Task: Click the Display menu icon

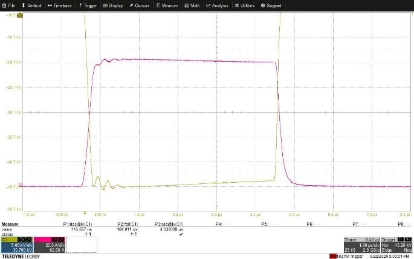Action: coord(105,5)
